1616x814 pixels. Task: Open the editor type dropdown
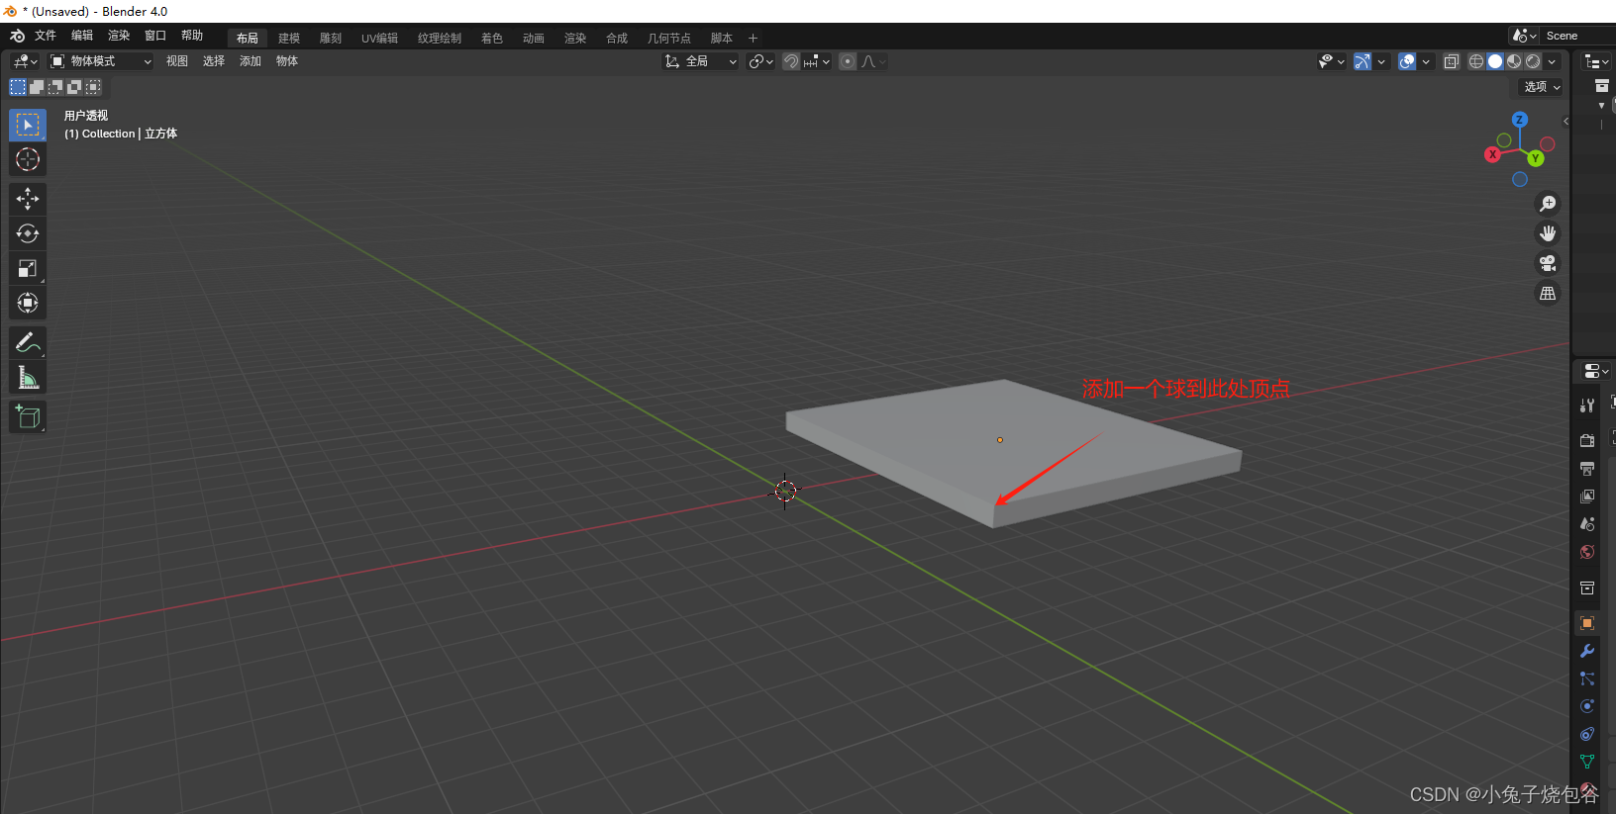[25, 61]
